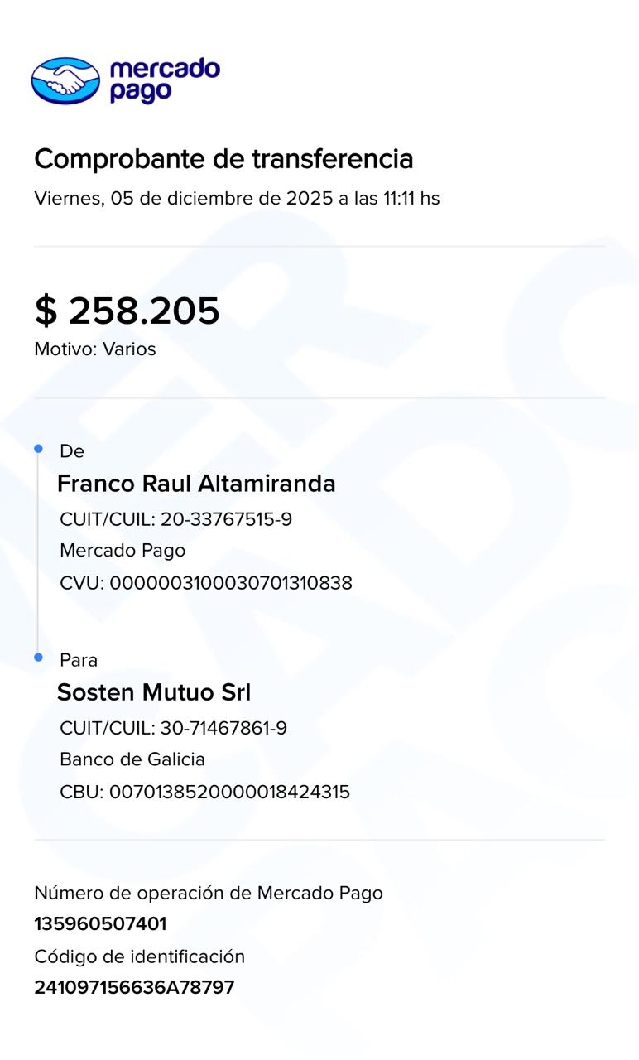Click the blue bullet beside De
Image resolution: width=639 pixels, height=1060 pixels.
coord(38,449)
